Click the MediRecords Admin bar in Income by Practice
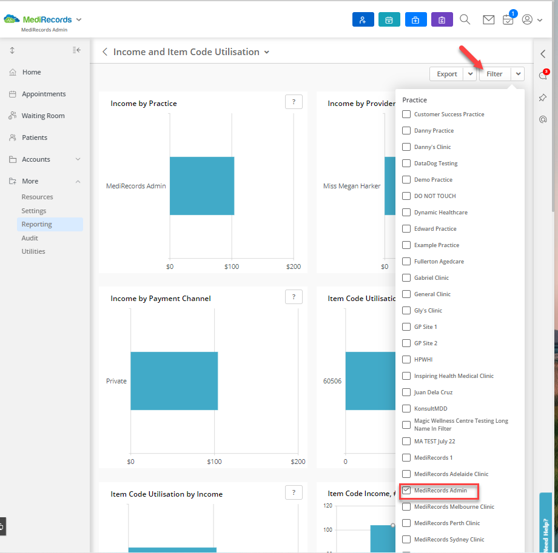This screenshot has width=558, height=553. pyautogui.click(x=202, y=186)
